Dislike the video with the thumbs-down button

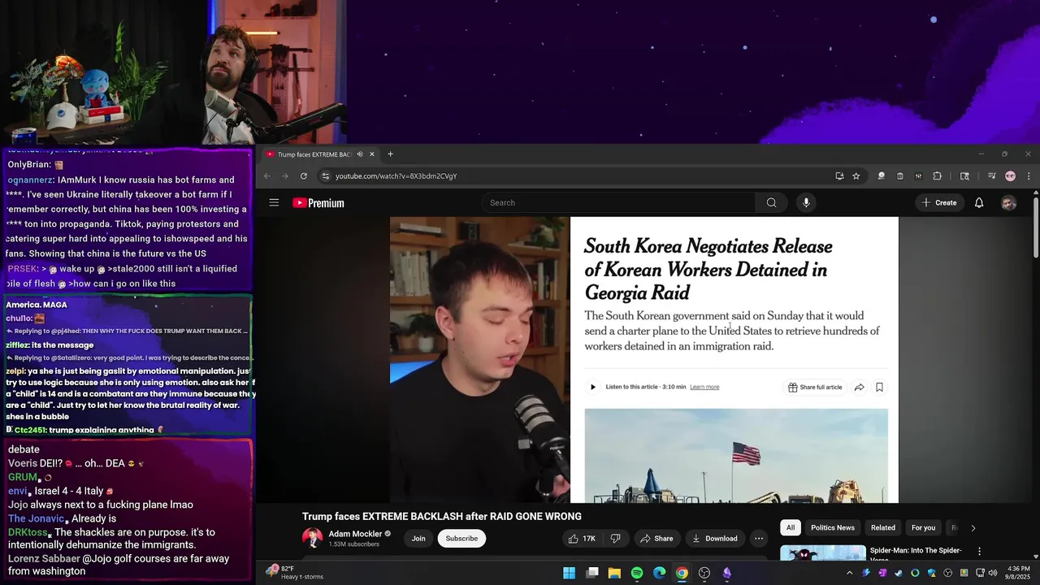tap(615, 538)
